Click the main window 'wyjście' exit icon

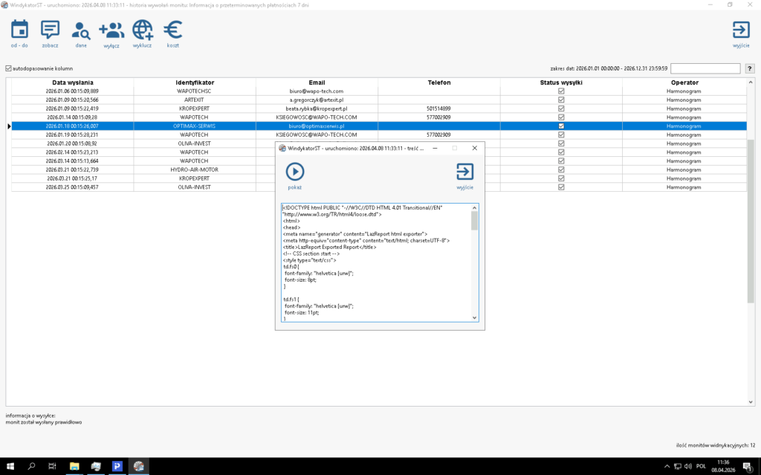click(740, 30)
